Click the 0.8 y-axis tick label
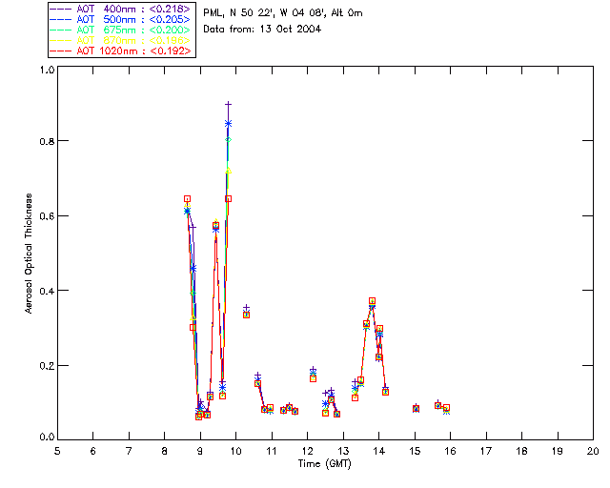This screenshot has height=488, width=610. 47,141
